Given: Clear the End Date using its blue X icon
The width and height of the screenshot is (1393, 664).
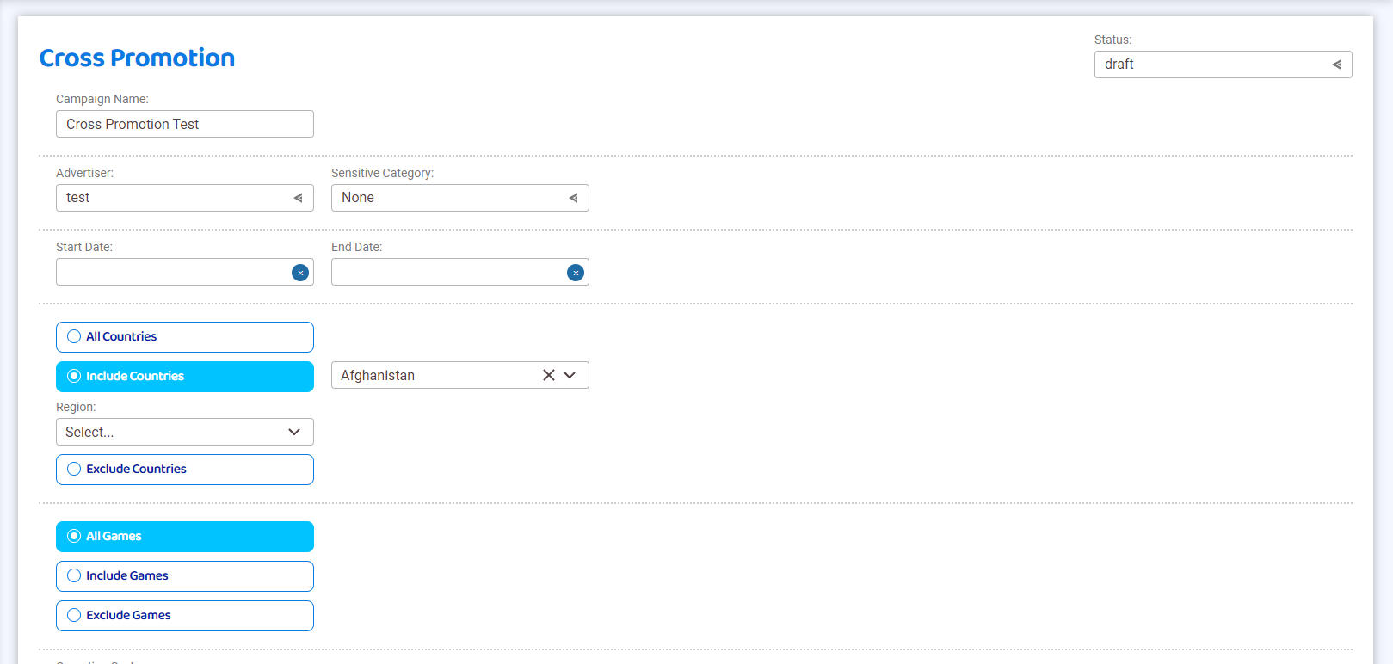Looking at the screenshot, I should pyautogui.click(x=576, y=273).
